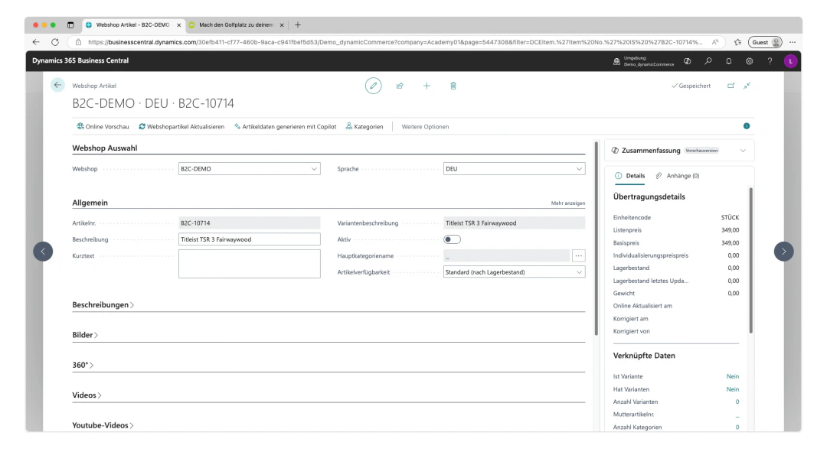Screen dimensions: 827x465
Task: Click the Listenpreis value 349,00
Action: click(x=730, y=230)
